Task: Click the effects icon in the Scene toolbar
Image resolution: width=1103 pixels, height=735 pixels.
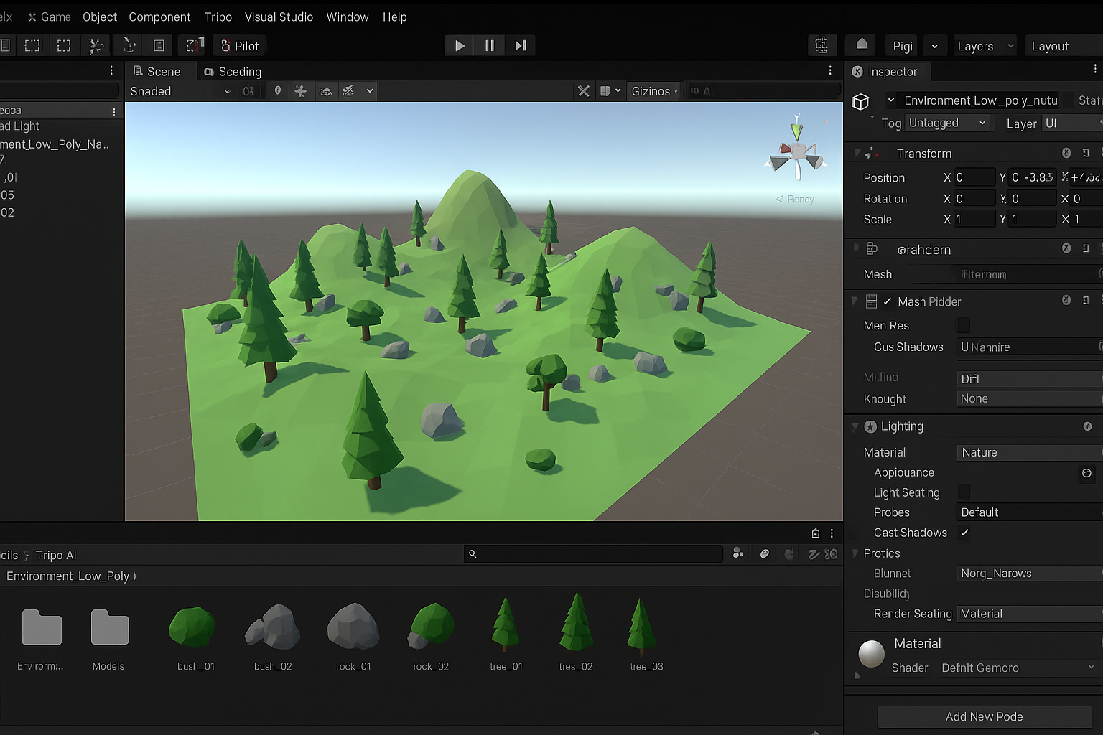Action: [x=350, y=90]
